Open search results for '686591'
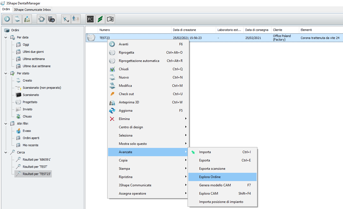This screenshot has height=209, width=343. (37, 160)
